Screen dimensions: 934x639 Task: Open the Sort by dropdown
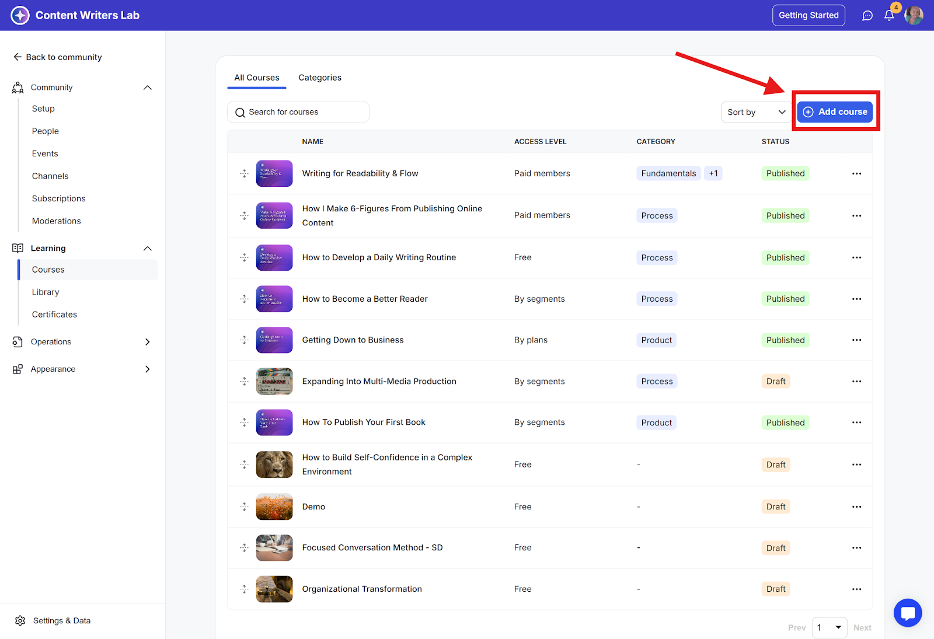(756, 112)
